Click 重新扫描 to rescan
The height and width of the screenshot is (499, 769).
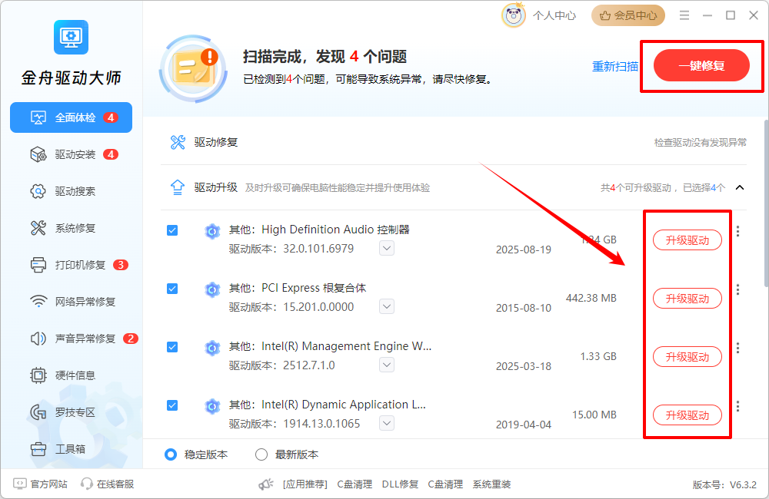pyautogui.click(x=615, y=66)
